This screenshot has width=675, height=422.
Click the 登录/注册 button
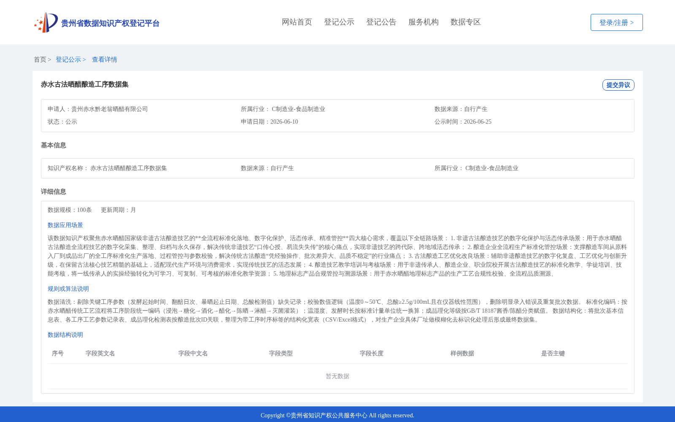617,22
